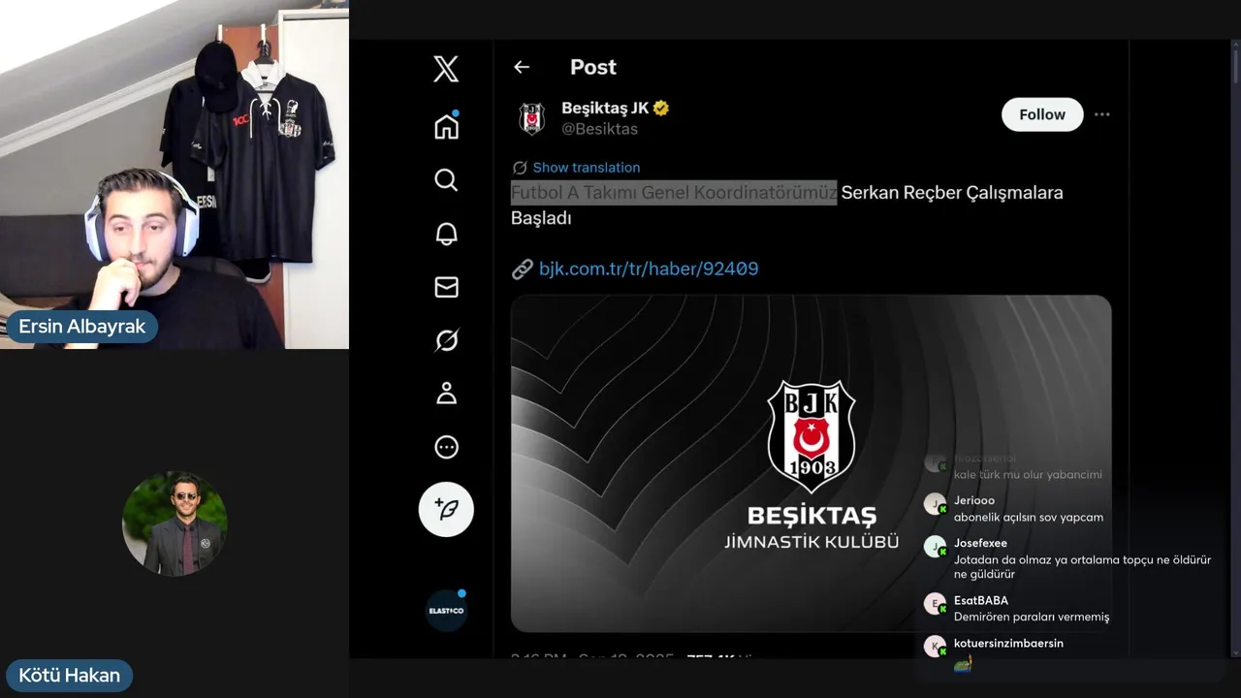Screen dimensions: 1241x698
Task: Open the ELASTICO account avatar
Action: [x=446, y=611]
